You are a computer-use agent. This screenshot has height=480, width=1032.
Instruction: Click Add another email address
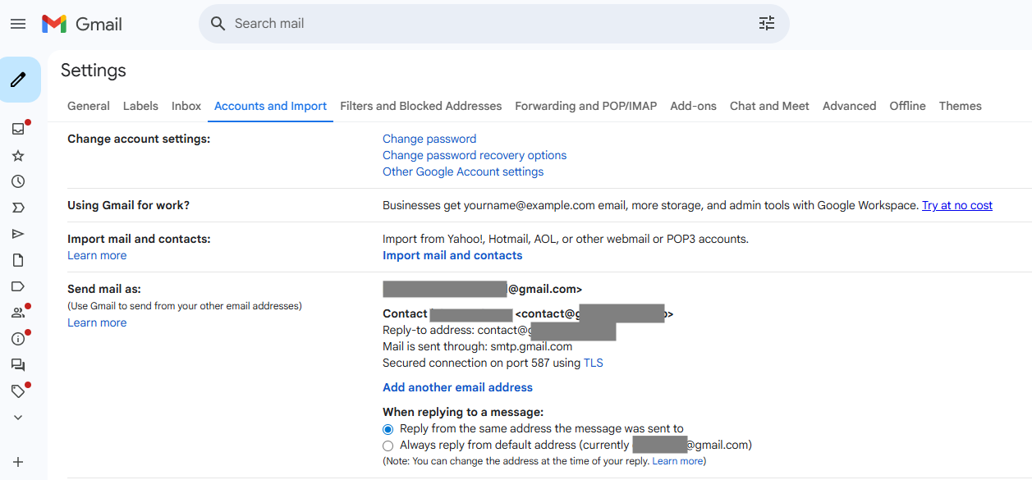pos(457,387)
